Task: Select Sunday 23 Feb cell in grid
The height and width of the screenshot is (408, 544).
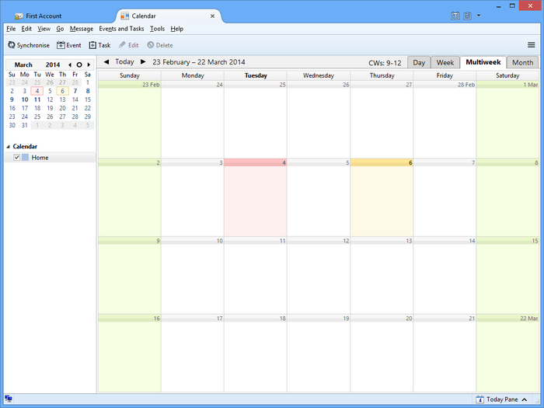Action: (x=130, y=120)
